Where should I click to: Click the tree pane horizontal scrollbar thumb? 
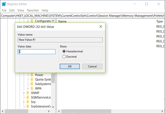[16, 111]
